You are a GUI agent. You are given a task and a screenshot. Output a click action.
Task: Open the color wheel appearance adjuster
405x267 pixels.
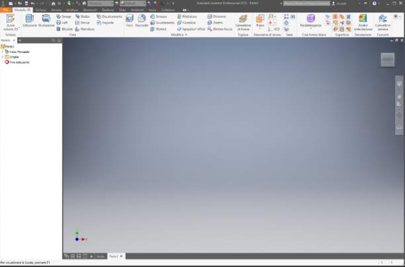(116, 3)
